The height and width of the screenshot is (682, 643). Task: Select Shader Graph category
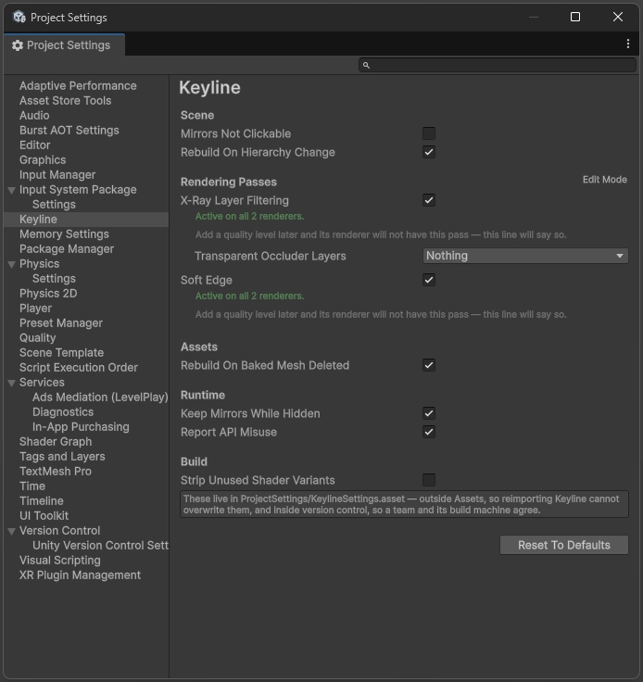coord(56,441)
